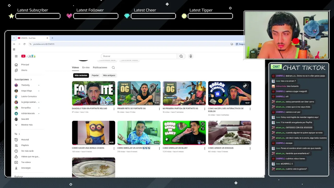
Task: Click watch later icon on BLUNT thumbnail
Action: (x=203, y=124)
